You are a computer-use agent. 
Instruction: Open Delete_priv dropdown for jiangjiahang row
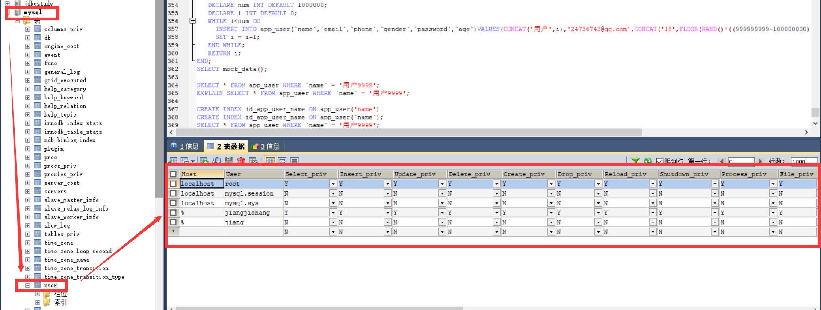tap(496, 213)
